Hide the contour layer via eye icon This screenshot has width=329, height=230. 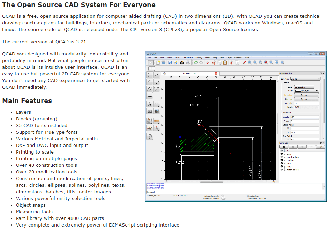(x=282, y=160)
